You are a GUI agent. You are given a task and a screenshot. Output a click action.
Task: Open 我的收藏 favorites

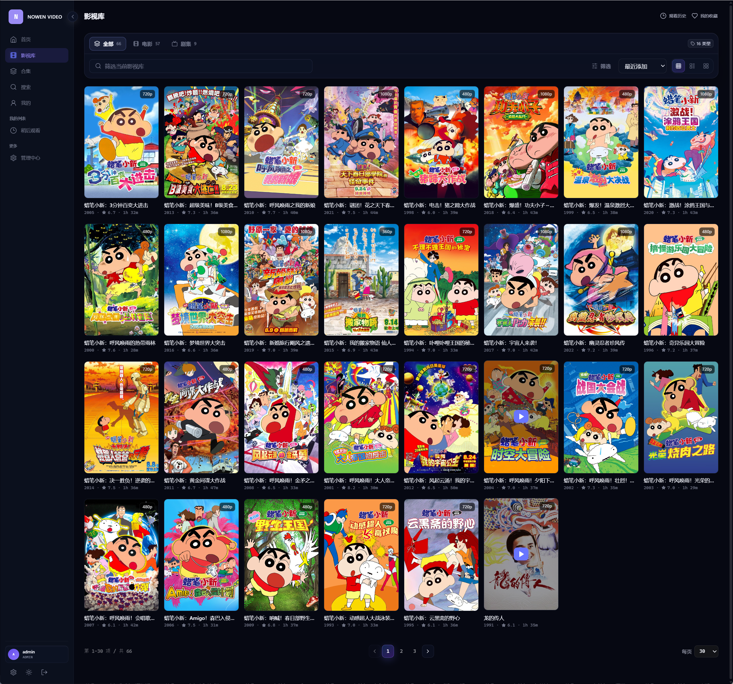pyautogui.click(x=705, y=16)
